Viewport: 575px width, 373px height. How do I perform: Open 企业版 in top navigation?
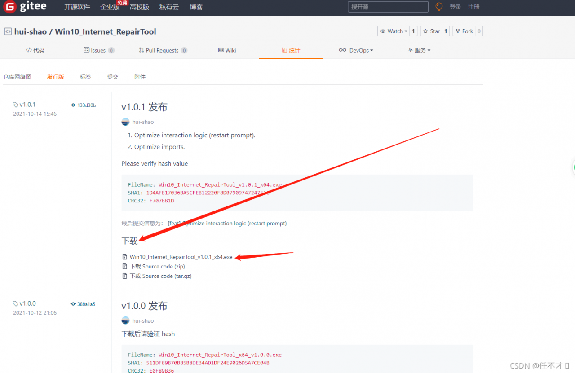[x=110, y=7]
